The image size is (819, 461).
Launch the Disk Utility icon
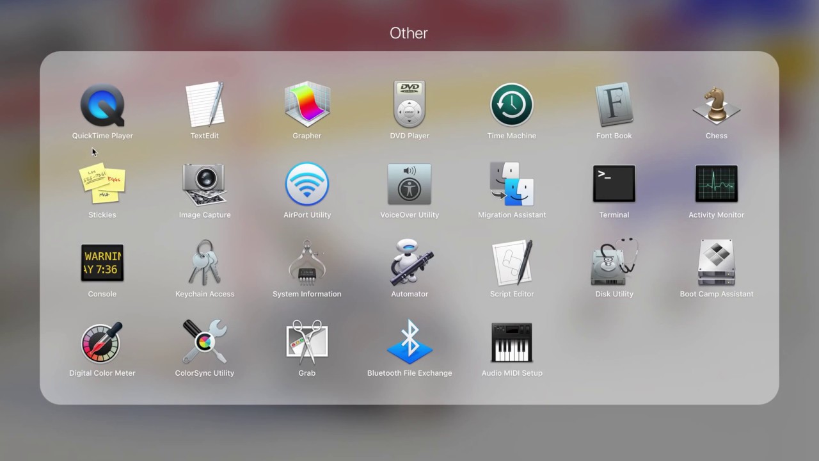[x=614, y=263]
